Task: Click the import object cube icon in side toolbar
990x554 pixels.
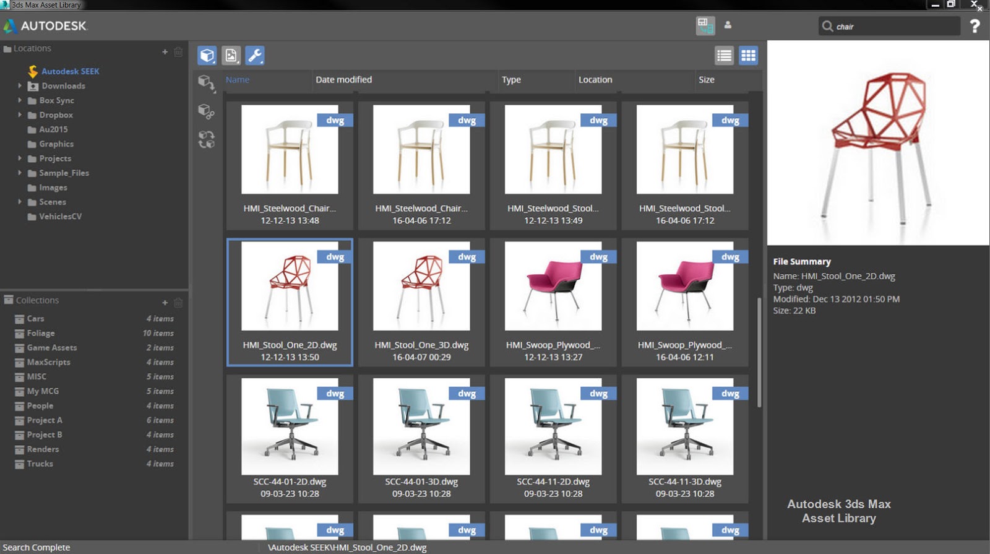Action: pyautogui.click(x=207, y=84)
